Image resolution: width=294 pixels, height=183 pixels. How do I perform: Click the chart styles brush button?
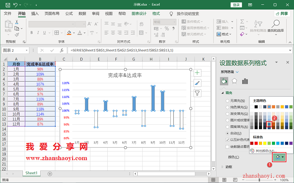pyautogui.click(x=197, y=83)
